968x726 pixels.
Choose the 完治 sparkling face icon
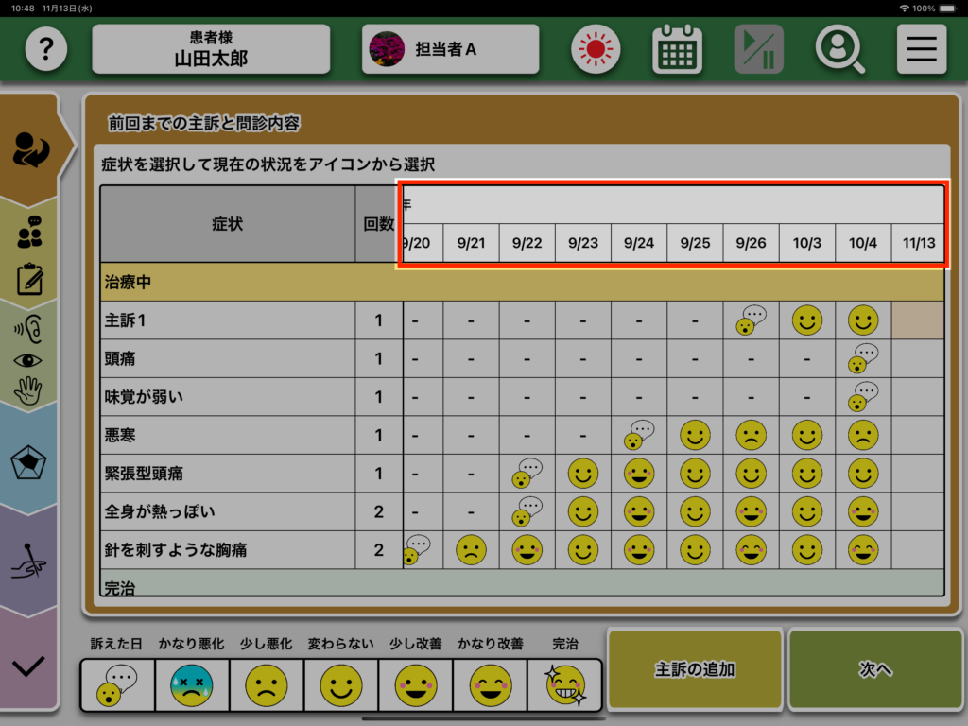(564, 684)
